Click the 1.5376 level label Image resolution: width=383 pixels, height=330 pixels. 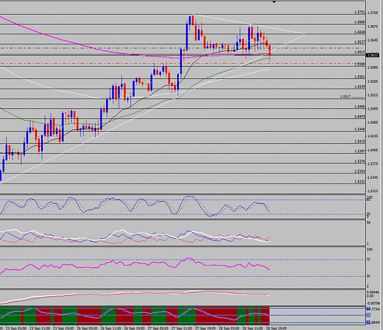click(x=360, y=162)
